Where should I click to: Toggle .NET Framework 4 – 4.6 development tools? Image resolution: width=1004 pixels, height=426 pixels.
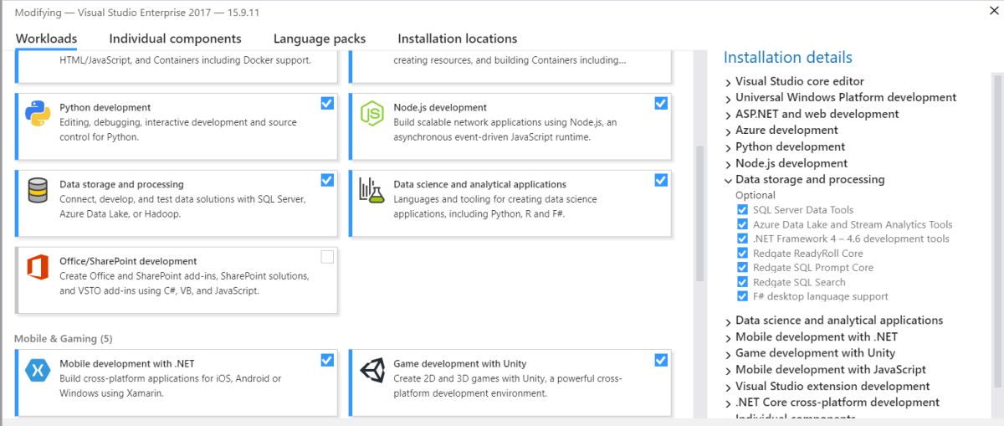742,239
